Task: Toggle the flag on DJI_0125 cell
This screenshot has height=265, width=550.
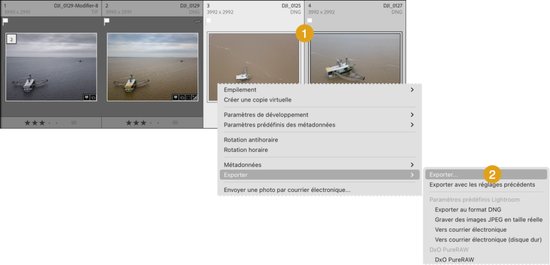Action: (208, 21)
